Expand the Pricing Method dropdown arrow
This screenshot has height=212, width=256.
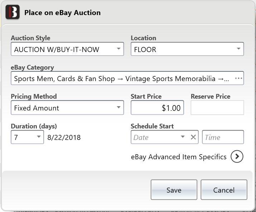pos(119,107)
